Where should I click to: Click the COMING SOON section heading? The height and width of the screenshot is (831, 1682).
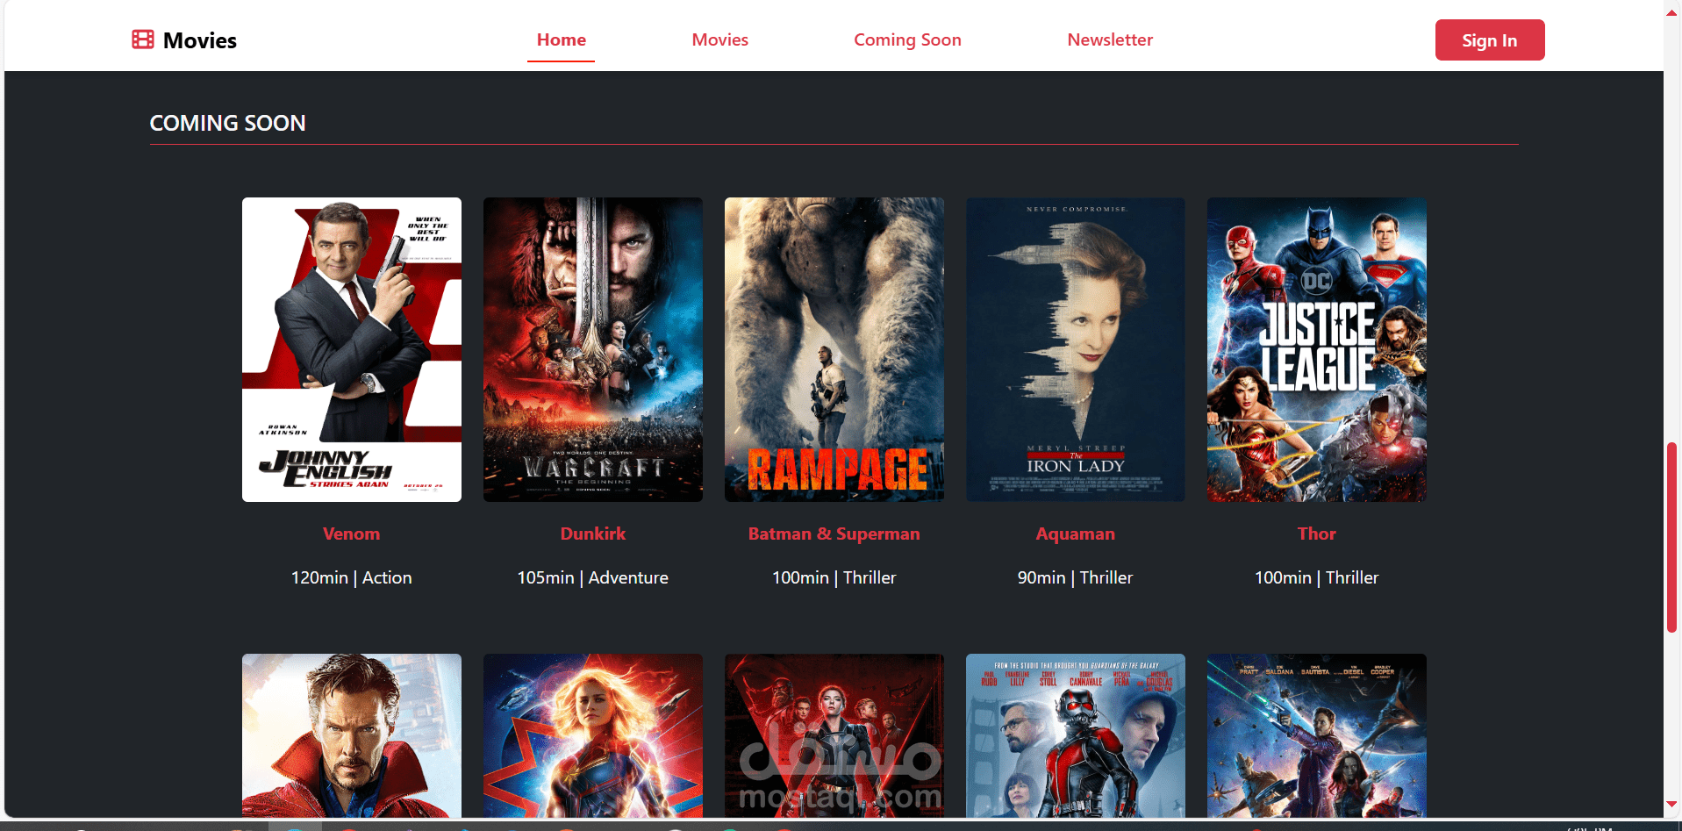228,123
